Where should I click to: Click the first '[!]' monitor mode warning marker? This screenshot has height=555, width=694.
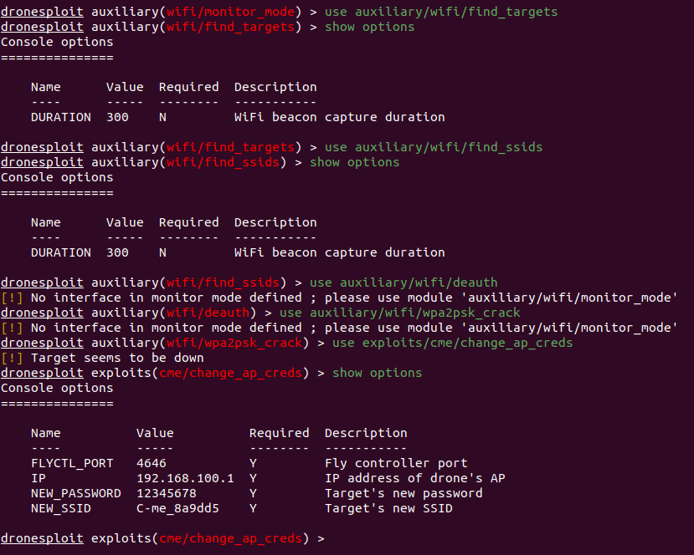(x=12, y=298)
